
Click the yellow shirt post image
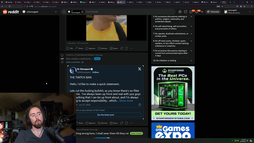pos(106,28)
